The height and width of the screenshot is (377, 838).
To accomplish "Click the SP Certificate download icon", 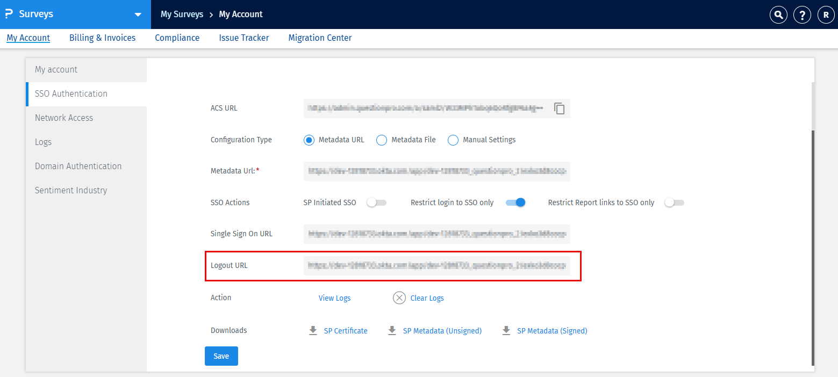I will click(x=313, y=331).
